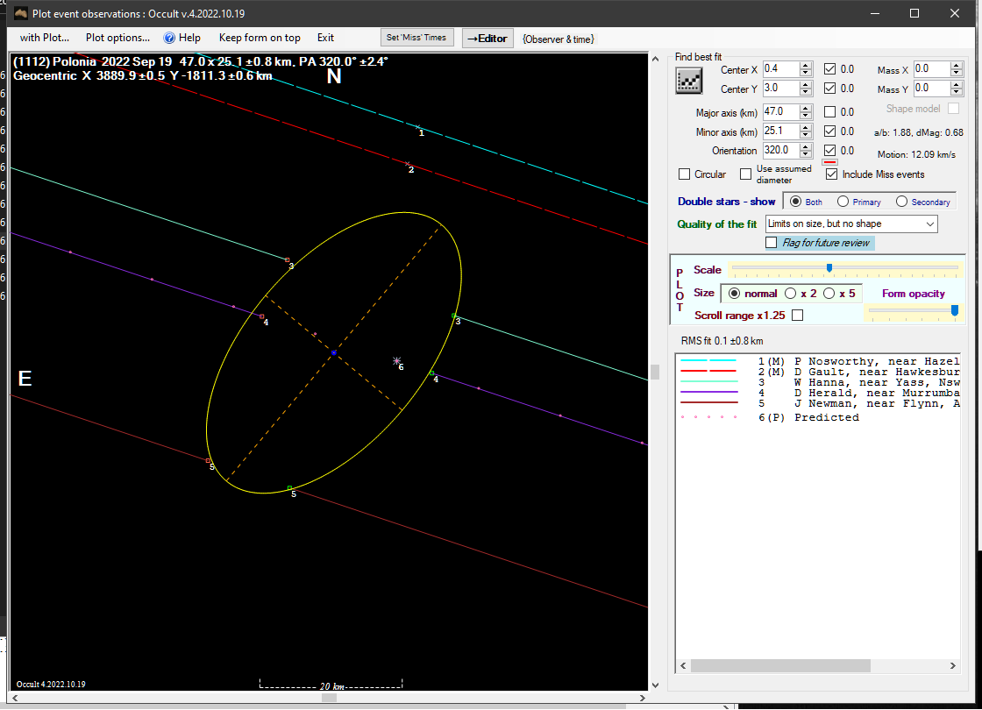The image size is (982, 710).
Task: Click Keep form on top menu item
Action: (x=260, y=38)
